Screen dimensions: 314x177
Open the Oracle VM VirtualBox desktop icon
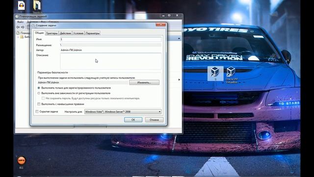tap(231, 75)
